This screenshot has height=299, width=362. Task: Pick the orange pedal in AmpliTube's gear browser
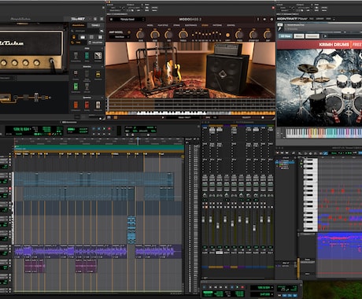76,105
